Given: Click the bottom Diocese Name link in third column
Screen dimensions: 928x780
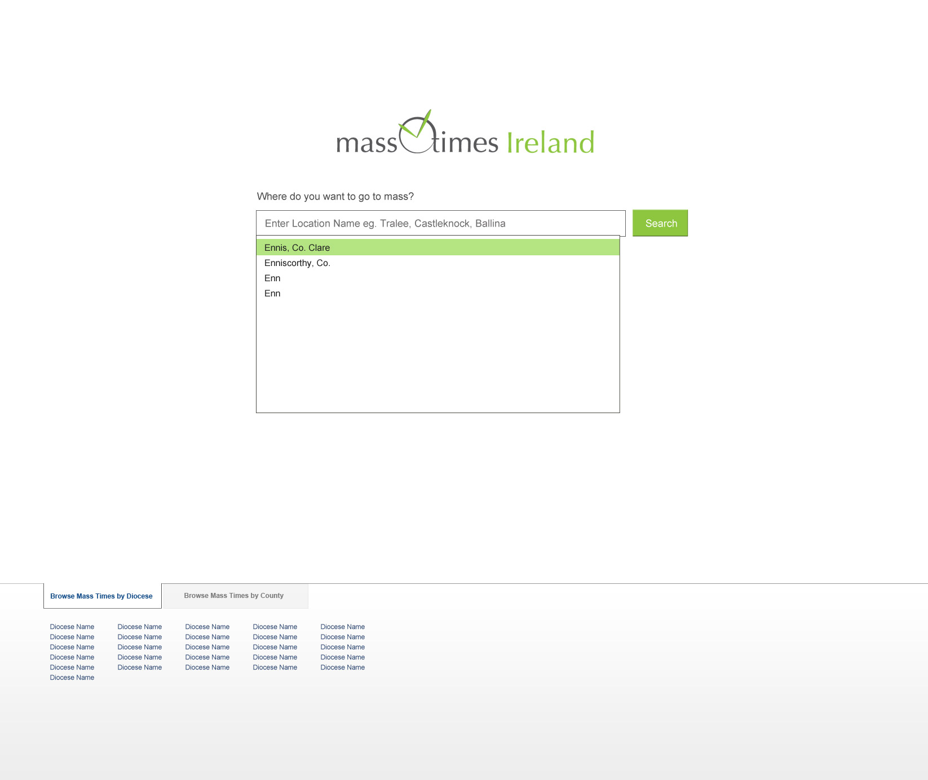Looking at the screenshot, I should pos(207,667).
